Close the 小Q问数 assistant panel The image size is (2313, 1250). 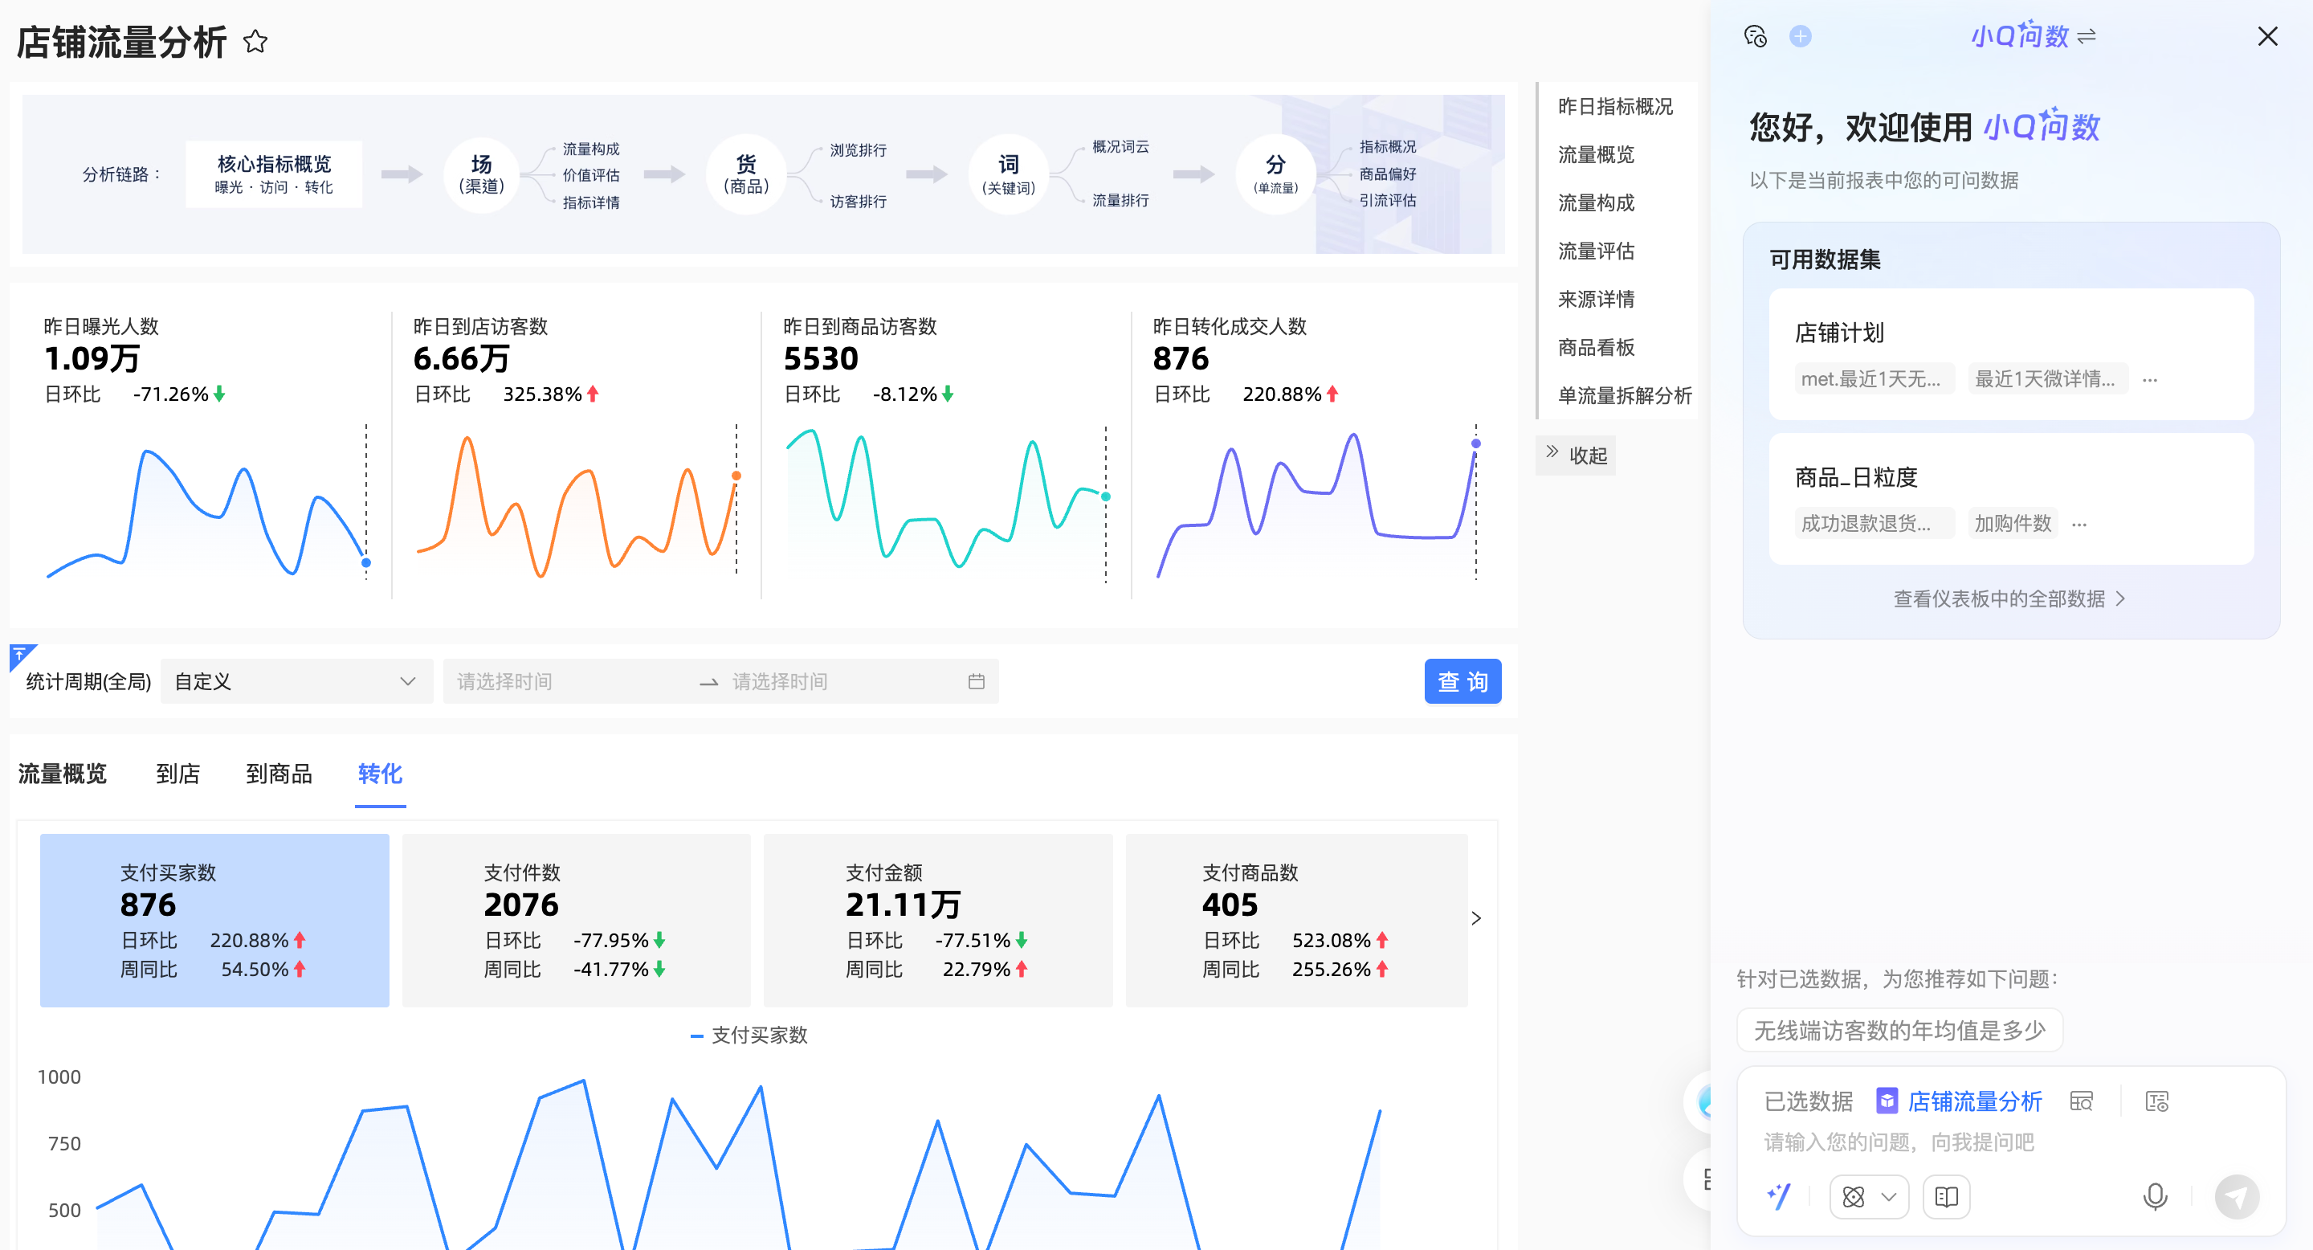pyautogui.click(x=2267, y=36)
